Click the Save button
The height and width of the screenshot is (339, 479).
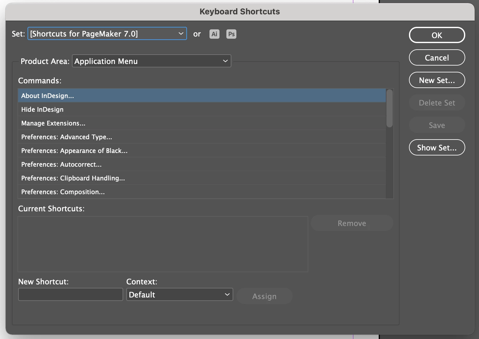tap(437, 125)
